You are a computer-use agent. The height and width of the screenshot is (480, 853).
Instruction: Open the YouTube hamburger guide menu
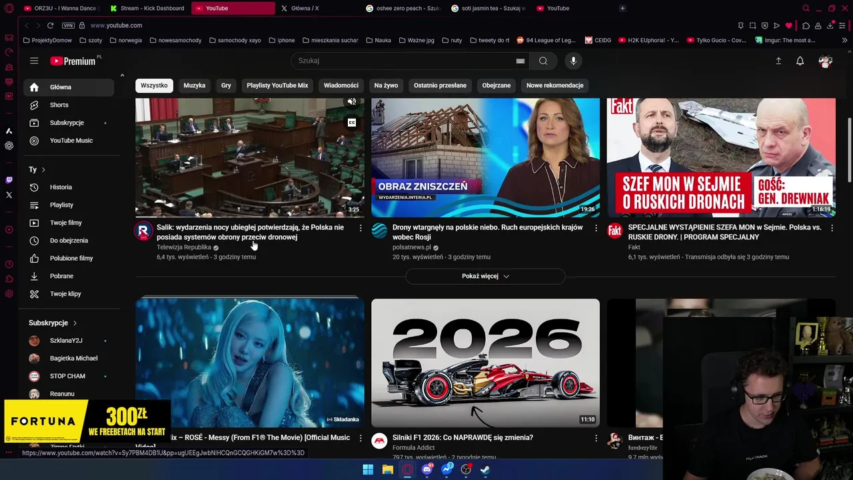tap(34, 61)
